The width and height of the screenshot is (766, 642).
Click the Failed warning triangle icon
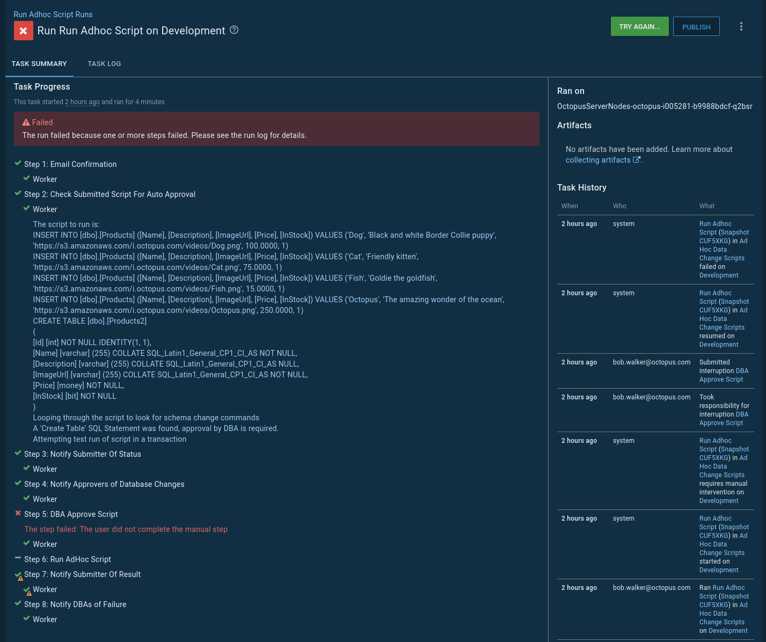(26, 122)
